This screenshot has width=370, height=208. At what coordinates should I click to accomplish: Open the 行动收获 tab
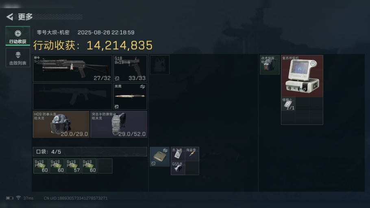(x=18, y=36)
